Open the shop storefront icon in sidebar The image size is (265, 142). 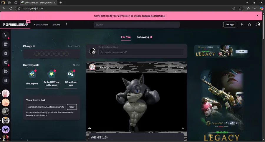tap(5, 44)
